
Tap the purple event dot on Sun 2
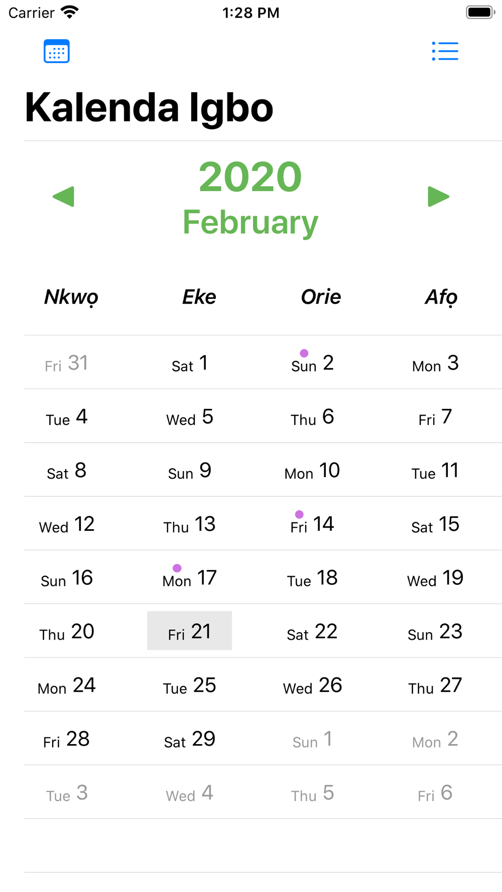[304, 353]
